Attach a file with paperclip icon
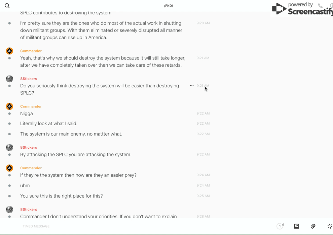 click(x=313, y=226)
